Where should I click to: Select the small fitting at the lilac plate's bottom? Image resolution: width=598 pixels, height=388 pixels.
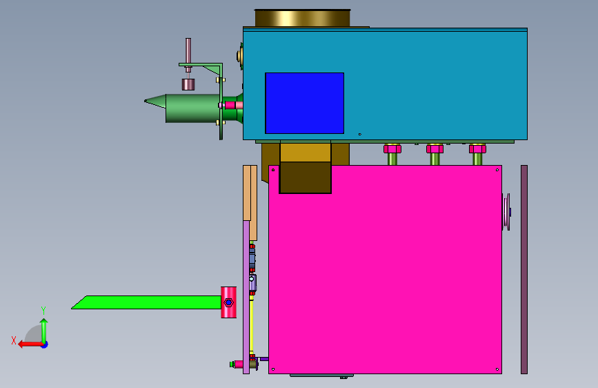click(237, 364)
